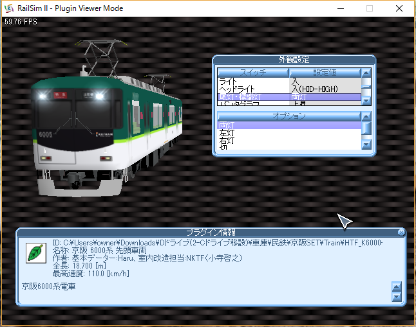This screenshot has height=327, width=416.
Task: Click the 全長 18.700 m line
Action: click(79, 265)
